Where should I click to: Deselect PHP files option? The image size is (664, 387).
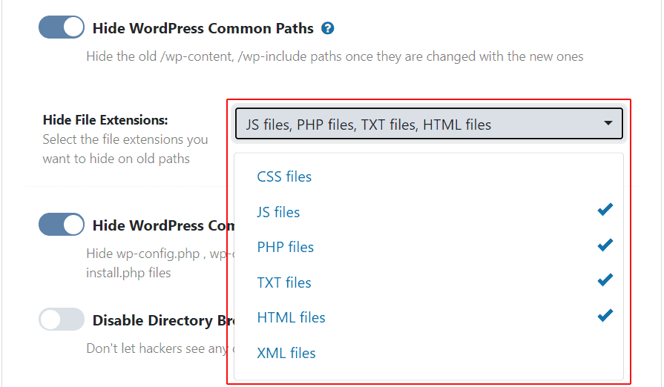[x=286, y=247]
